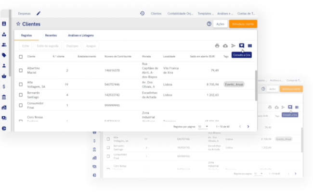This screenshot has height=195, width=313.
Task: Open the column settings icon in front window
Action: [250, 46]
